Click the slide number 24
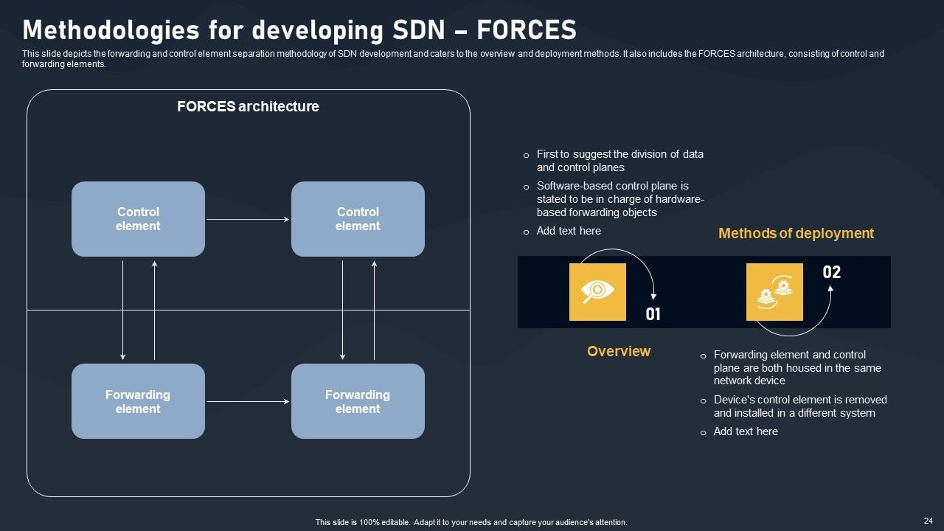944x531 pixels. pyautogui.click(x=928, y=519)
